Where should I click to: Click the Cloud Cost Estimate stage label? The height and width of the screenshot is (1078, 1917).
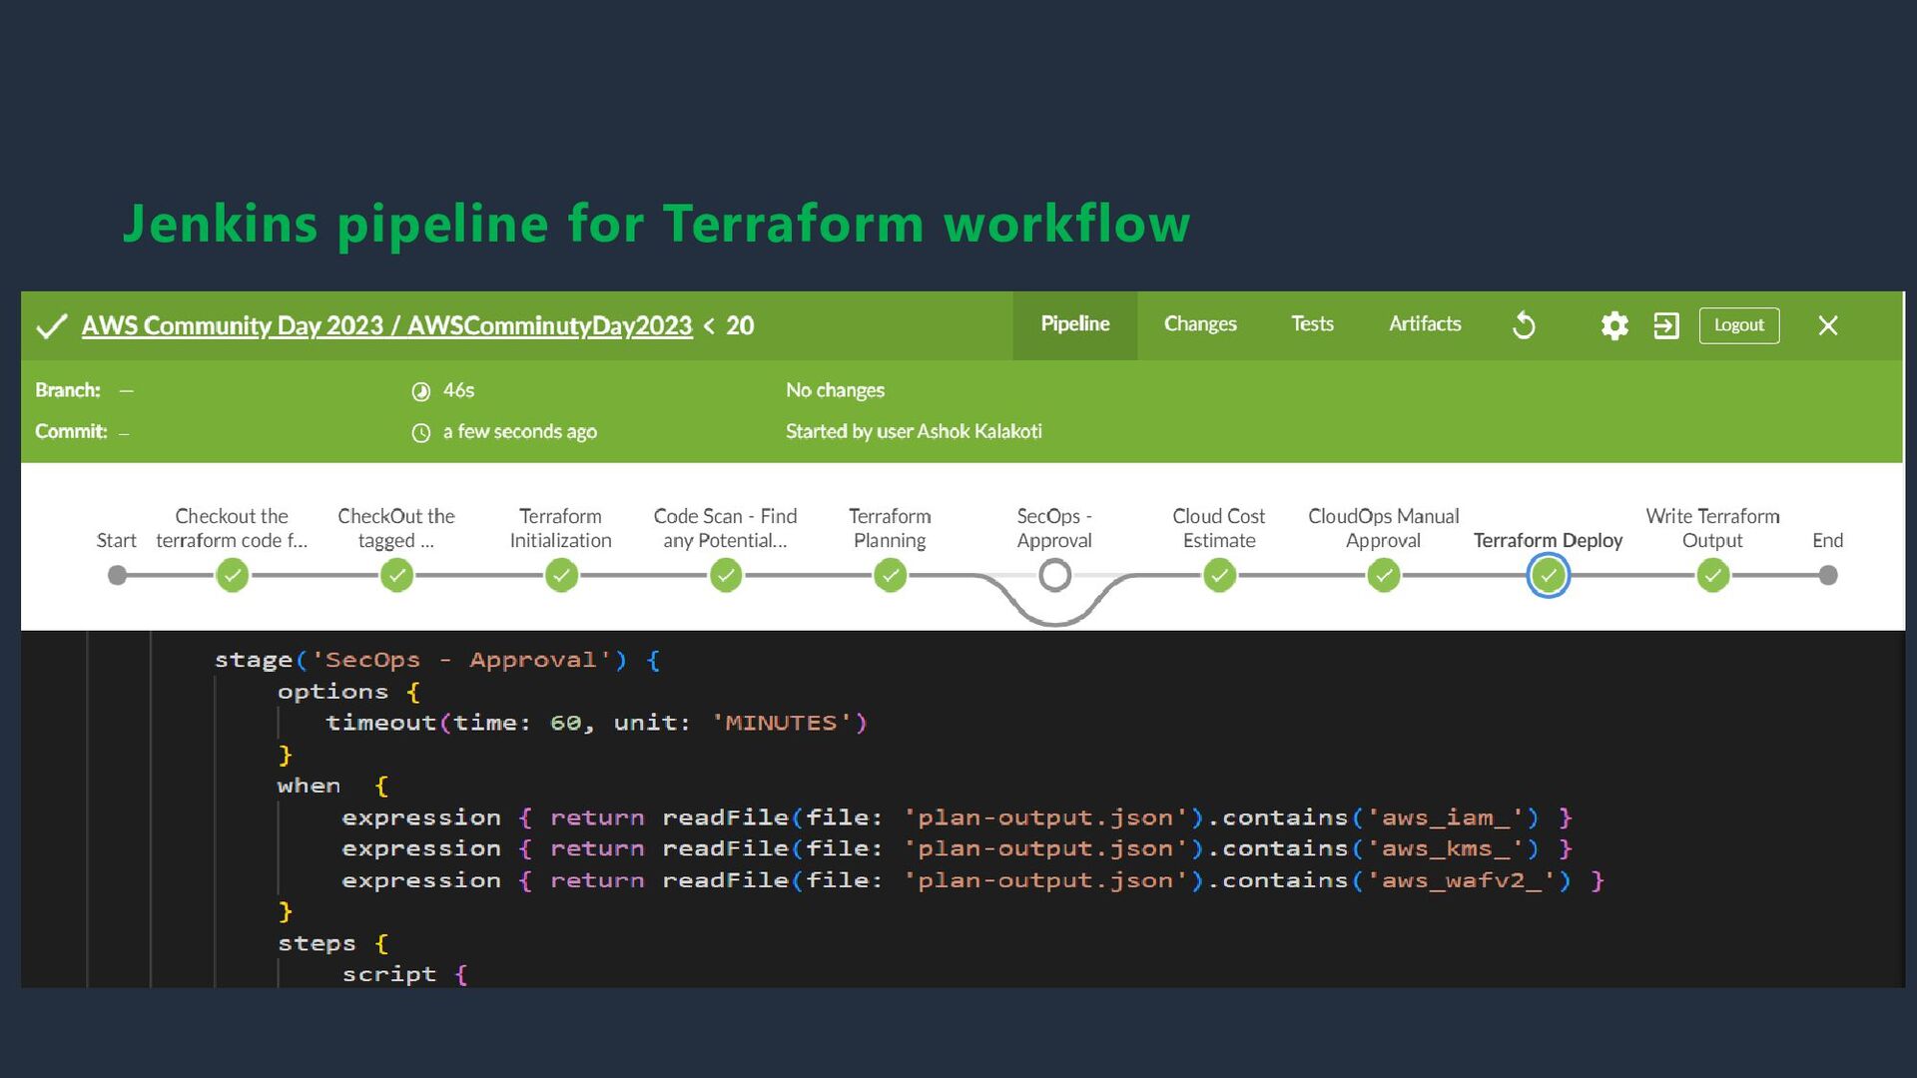tap(1218, 528)
